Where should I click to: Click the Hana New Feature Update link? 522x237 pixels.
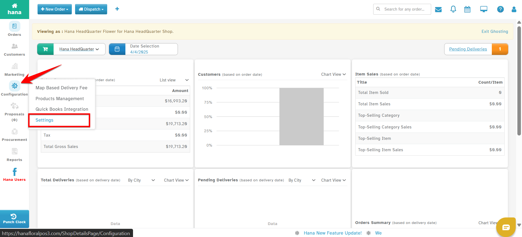pyautogui.click(x=333, y=233)
